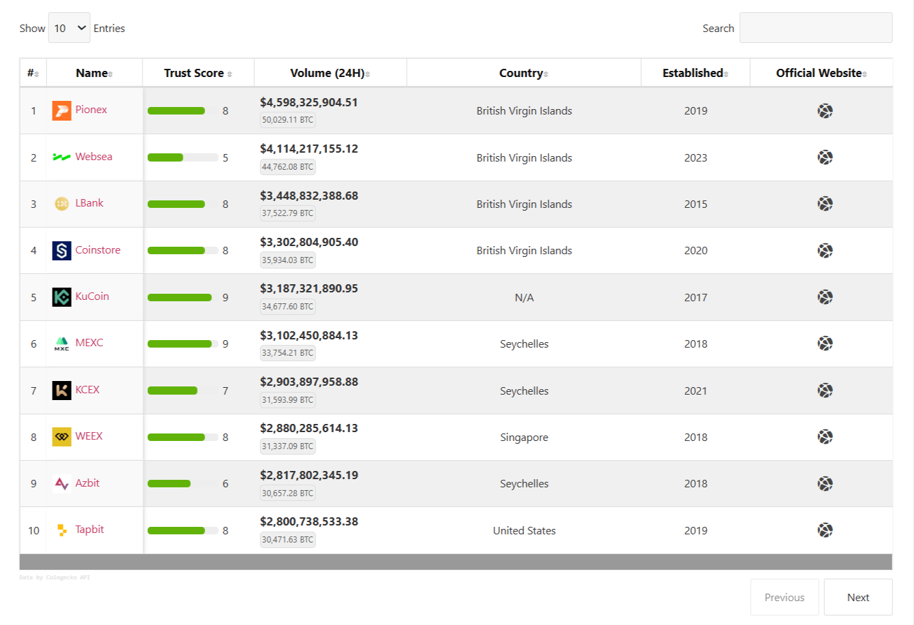Sort table by Country column header
The image size is (914, 625).
click(523, 73)
